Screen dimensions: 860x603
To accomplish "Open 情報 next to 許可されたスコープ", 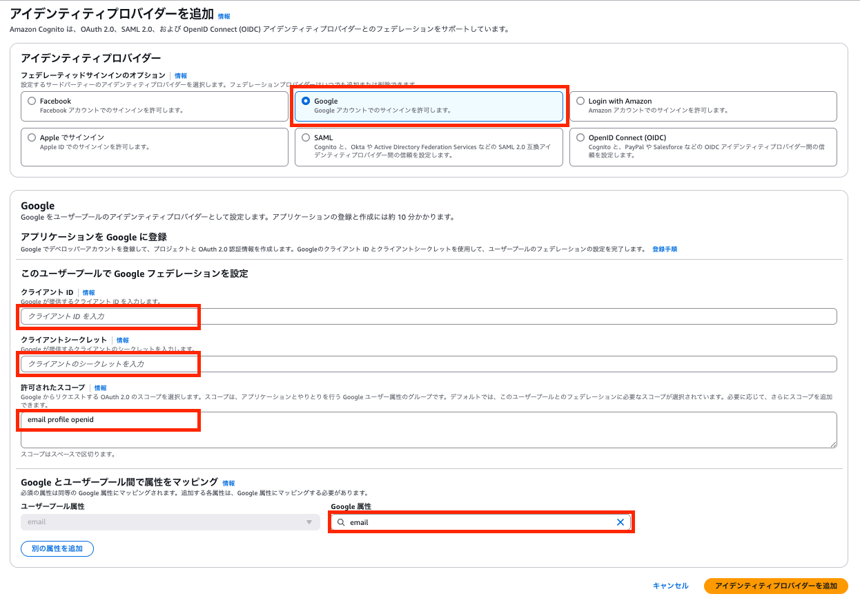I will tap(101, 387).
